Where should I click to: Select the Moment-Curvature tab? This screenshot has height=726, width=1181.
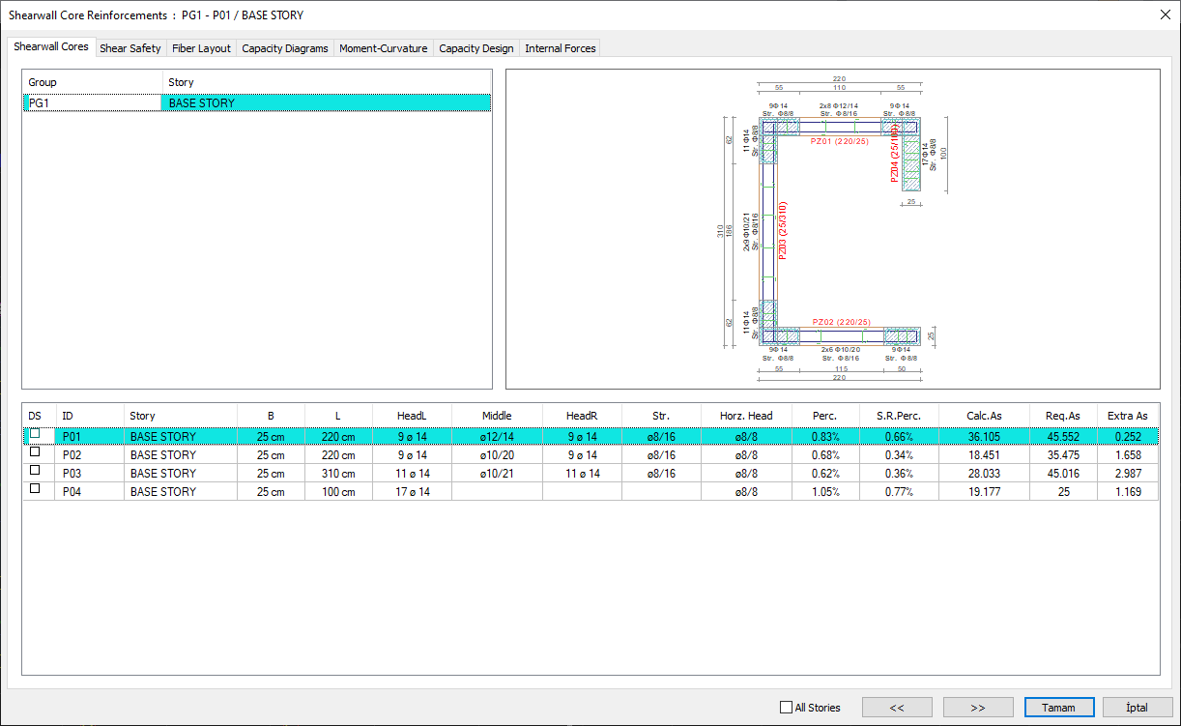383,48
